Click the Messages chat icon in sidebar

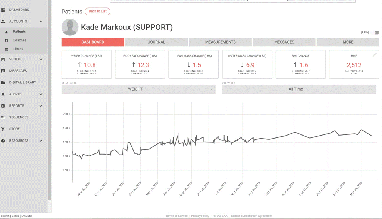[3, 71]
